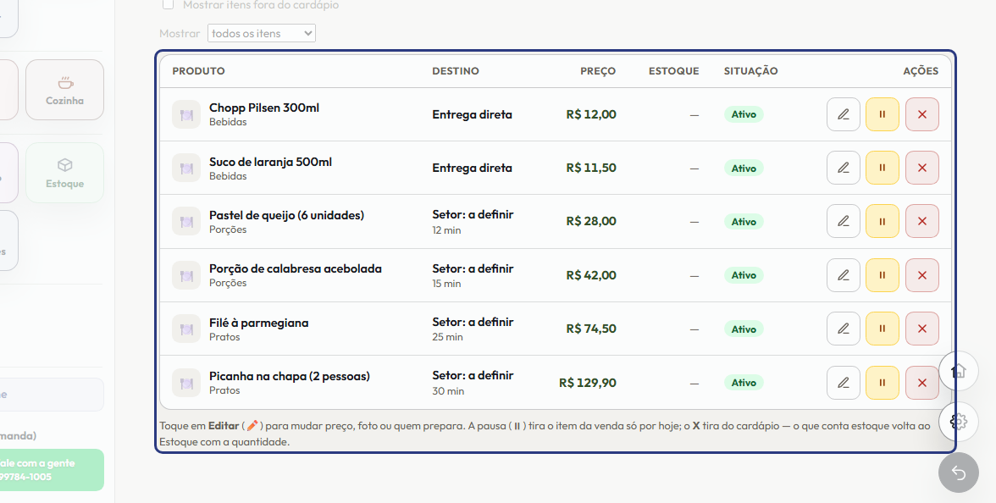Click the price R$ 11,50

[591, 168]
